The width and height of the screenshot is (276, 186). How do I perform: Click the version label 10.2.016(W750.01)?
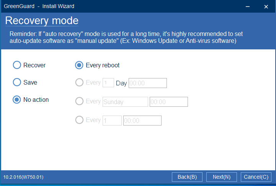pyautogui.click(x=23, y=177)
